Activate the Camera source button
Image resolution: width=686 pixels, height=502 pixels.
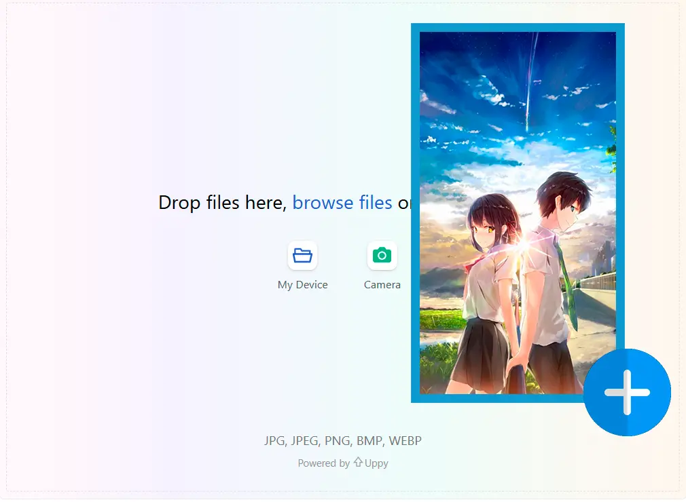pos(382,265)
